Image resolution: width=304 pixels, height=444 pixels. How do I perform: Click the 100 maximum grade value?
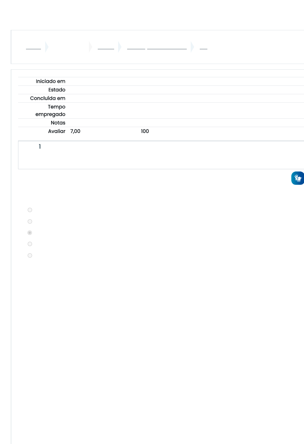tap(145, 131)
